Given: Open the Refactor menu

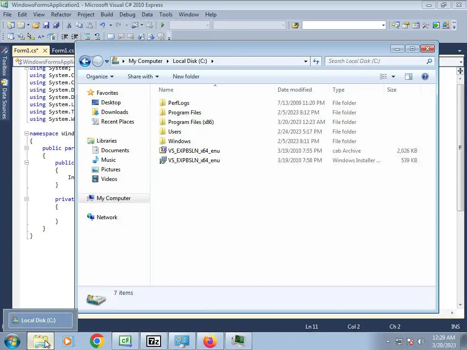Looking at the screenshot, I should pos(61,15).
